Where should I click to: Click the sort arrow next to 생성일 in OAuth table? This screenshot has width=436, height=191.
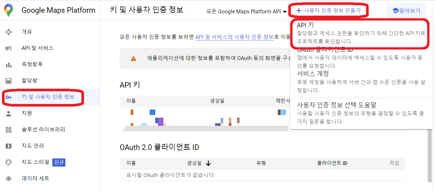click(x=208, y=163)
